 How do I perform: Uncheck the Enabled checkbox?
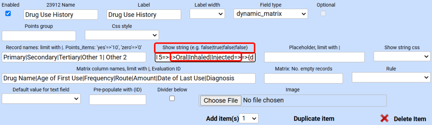tap(8, 14)
